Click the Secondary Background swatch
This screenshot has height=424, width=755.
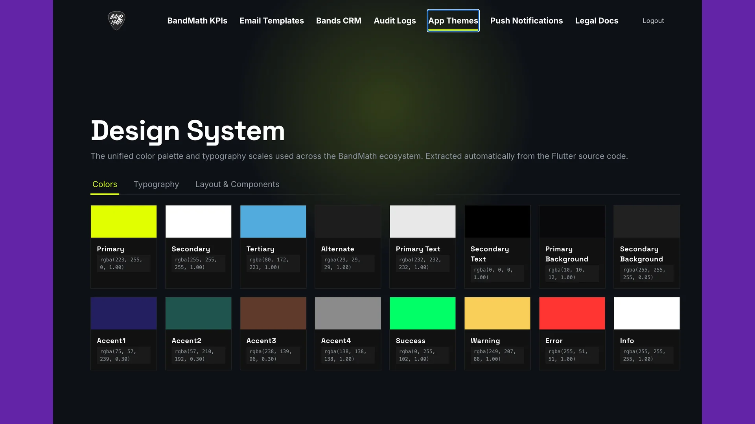[x=646, y=221]
